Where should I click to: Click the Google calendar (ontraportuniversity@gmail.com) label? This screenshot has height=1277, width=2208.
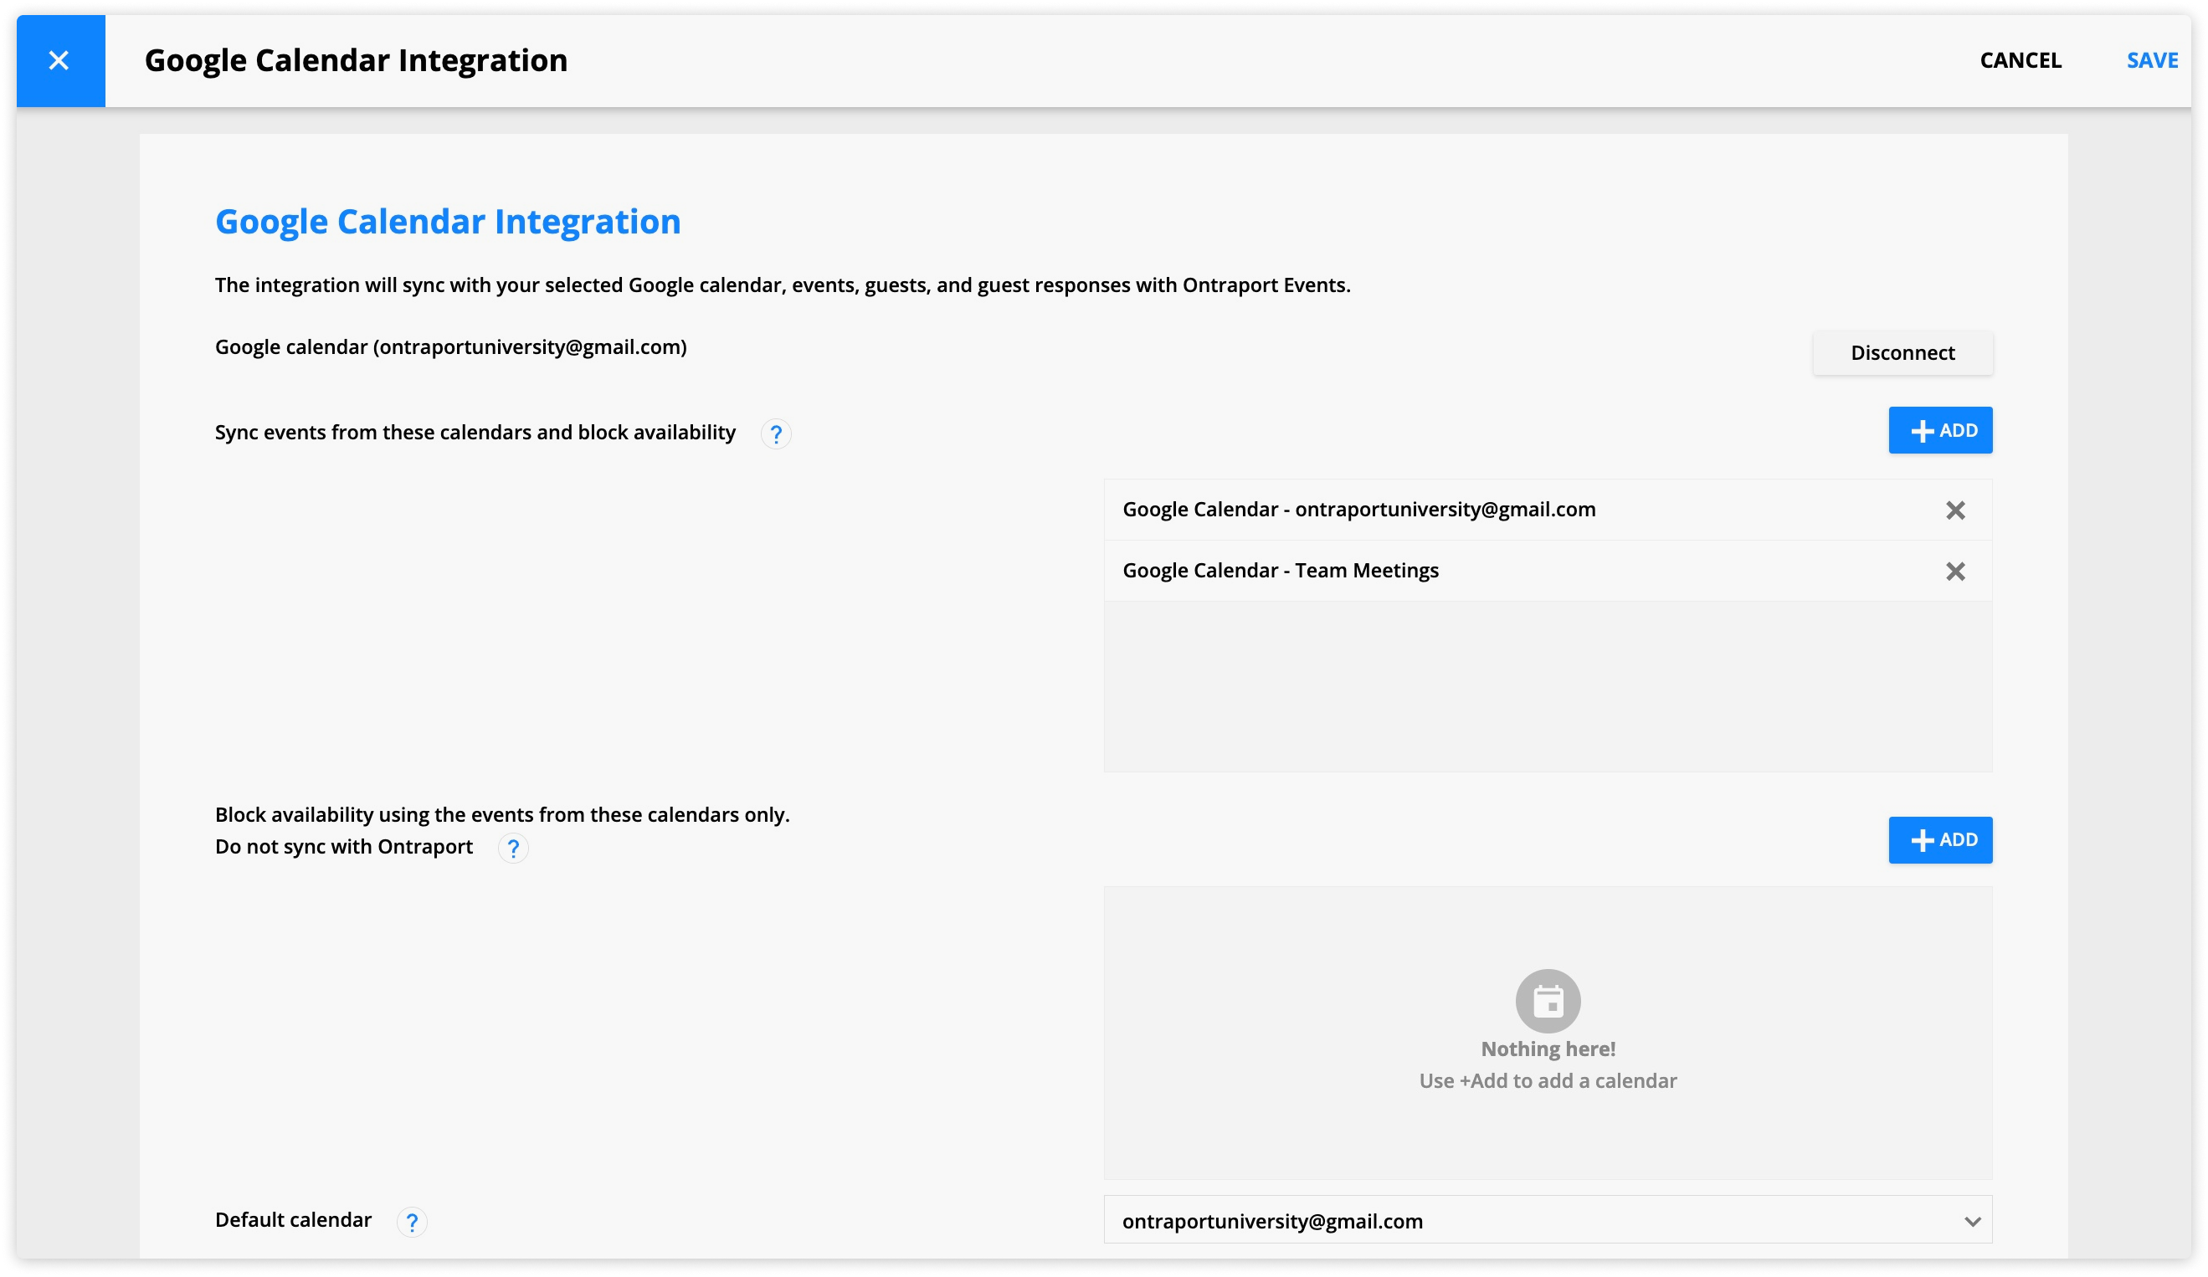click(x=450, y=346)
